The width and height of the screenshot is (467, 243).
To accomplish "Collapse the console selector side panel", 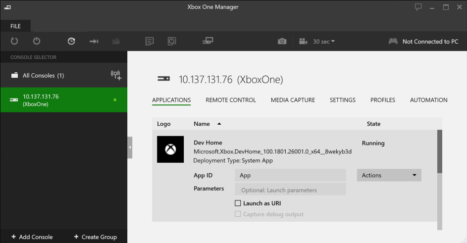I will pyautogui.click(x=130, y=147).
